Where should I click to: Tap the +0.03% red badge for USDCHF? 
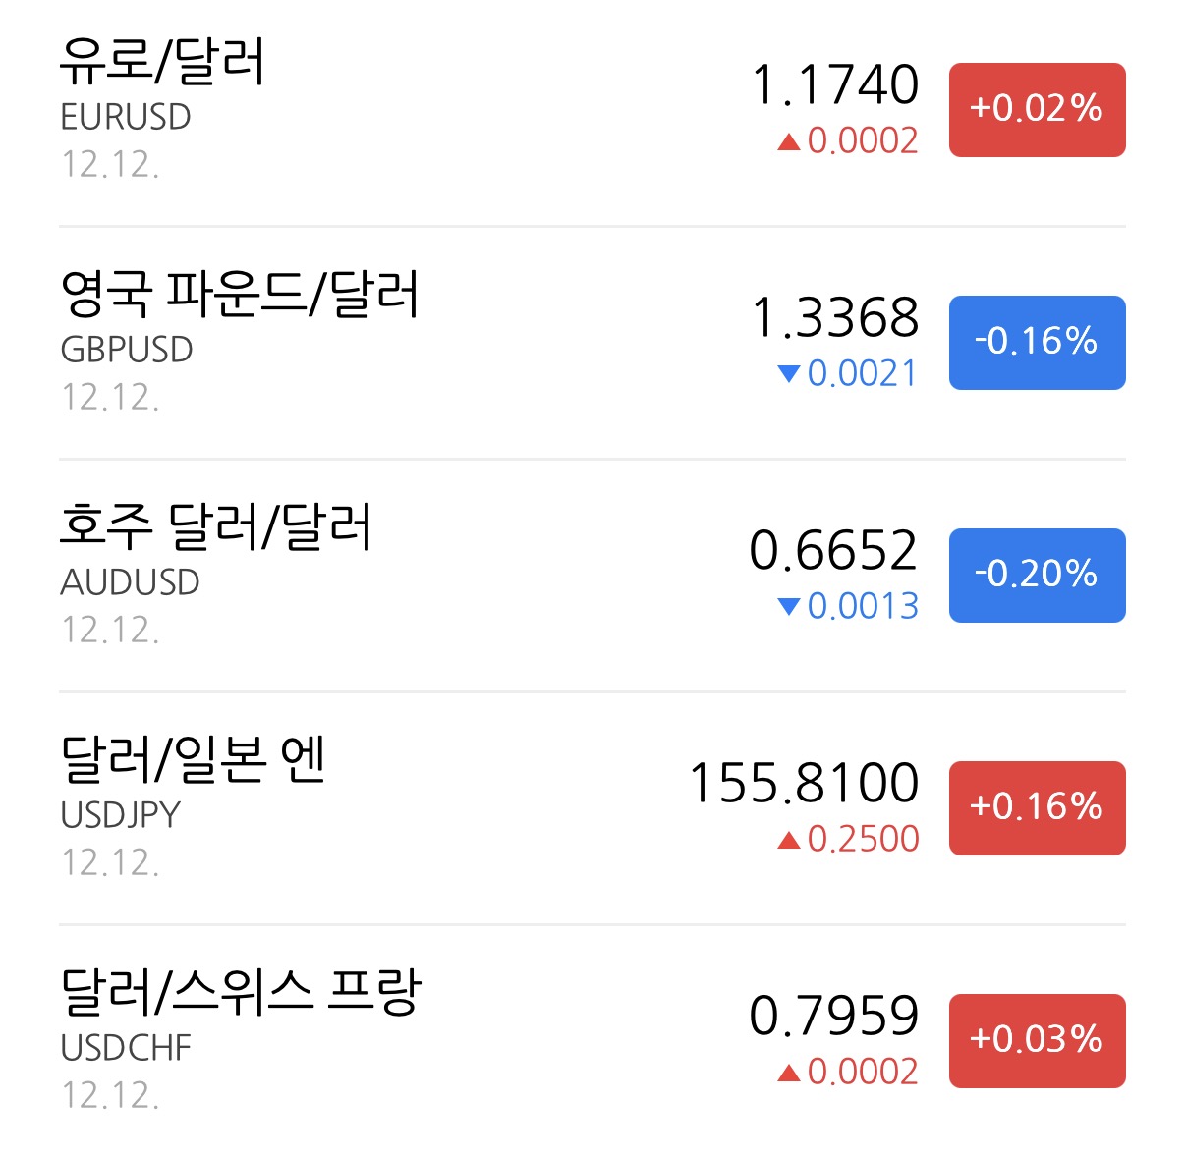(x=1037, y=1040)
